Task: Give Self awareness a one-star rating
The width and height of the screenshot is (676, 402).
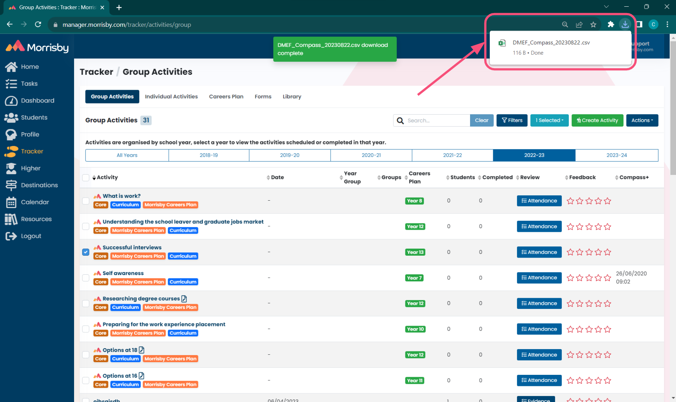Action: point(570,278)
